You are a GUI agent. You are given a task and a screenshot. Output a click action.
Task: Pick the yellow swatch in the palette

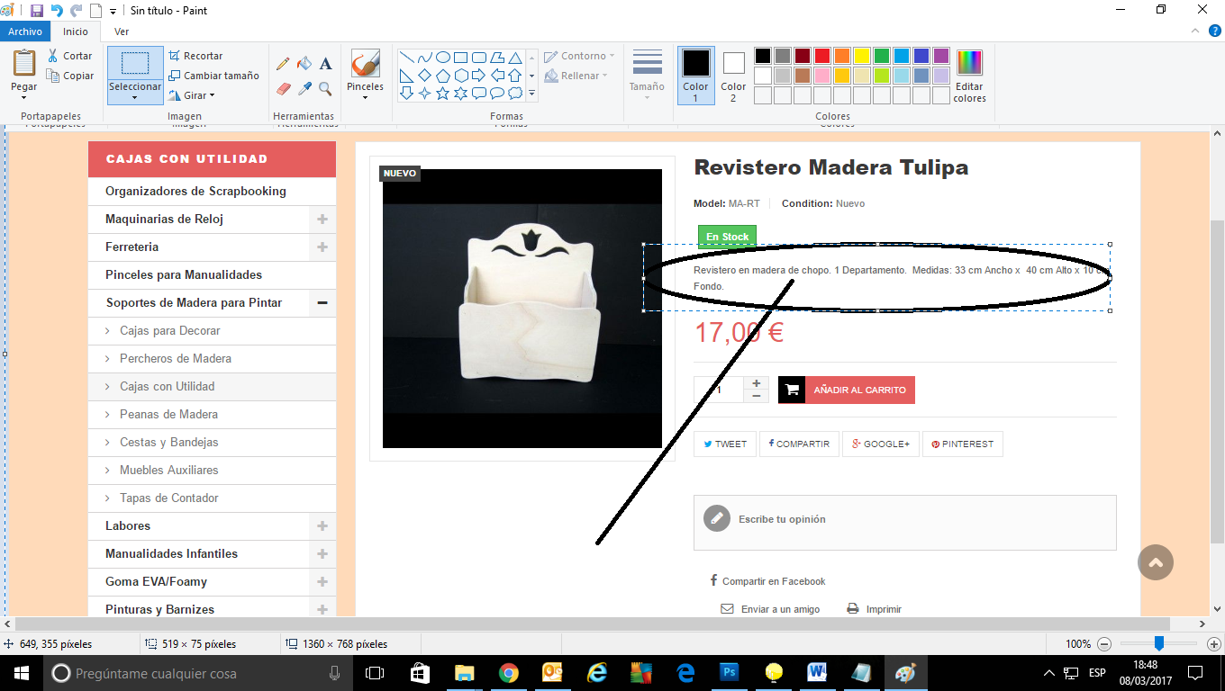(862, 56)
